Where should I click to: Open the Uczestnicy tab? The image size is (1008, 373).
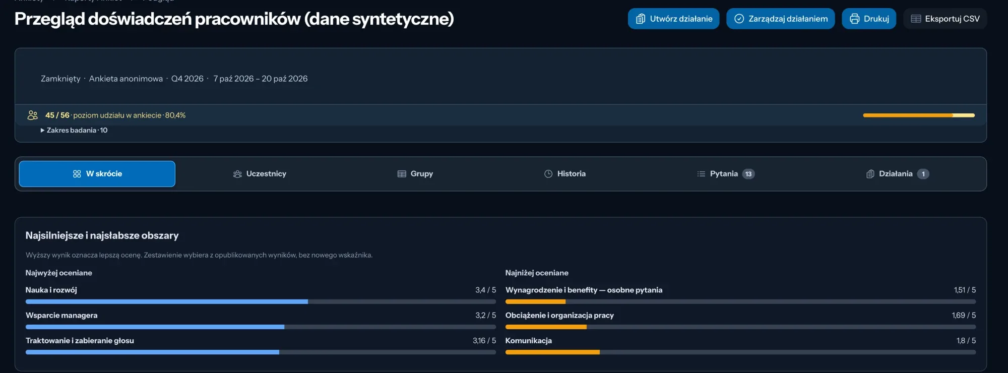(x=260, y=174)
